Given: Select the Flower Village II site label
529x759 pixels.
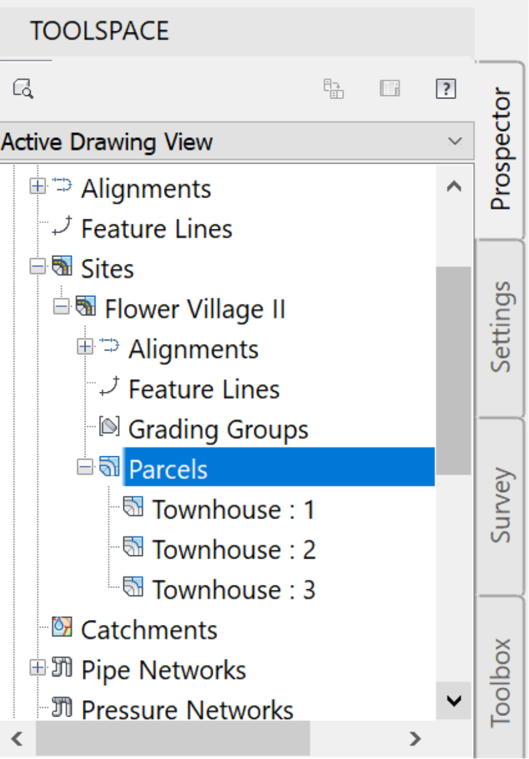Looking at the screenshot, I should [x=195, y=309].
